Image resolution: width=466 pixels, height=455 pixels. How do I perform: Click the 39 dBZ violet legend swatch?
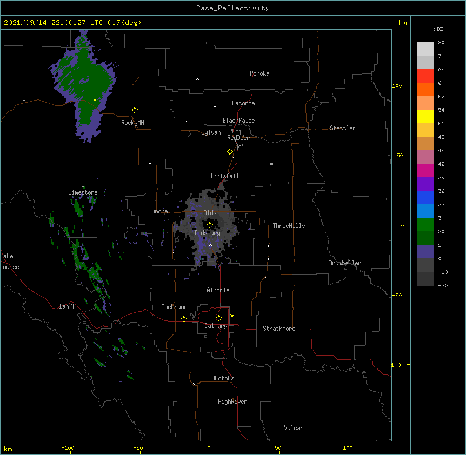pyautogui.click(x=425, y=184)
